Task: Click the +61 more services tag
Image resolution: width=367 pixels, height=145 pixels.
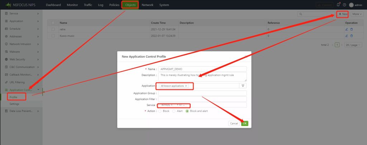Action: pyautogui.click(x=181, y=105)
